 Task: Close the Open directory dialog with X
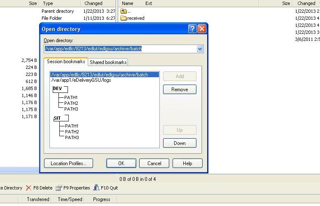pyautogui.click(x=202, y=29)
